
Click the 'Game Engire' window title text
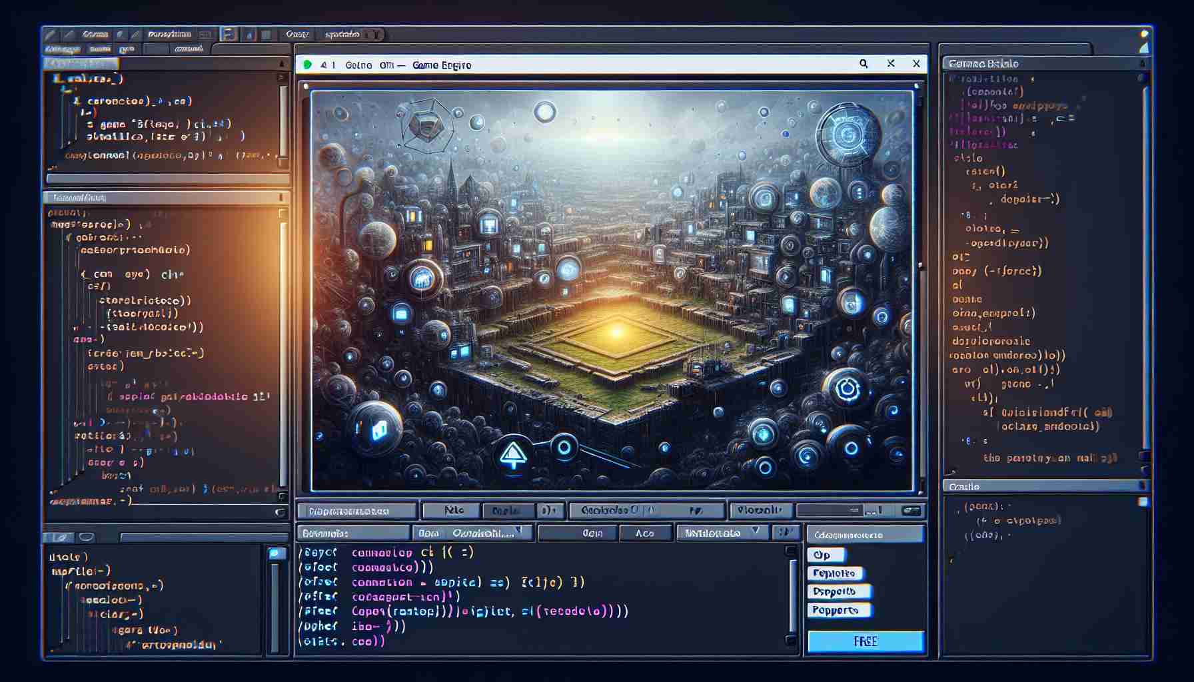[x=442, y=65]
